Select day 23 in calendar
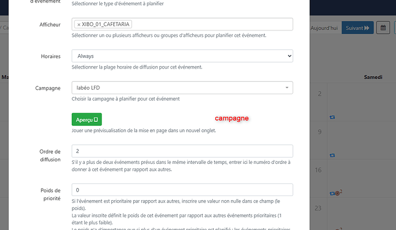The image size is (396, 230). pyautogui.click(x=318, y=208)
